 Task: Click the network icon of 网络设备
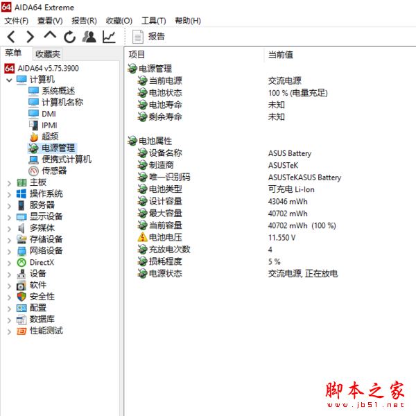tap(21, 251)
